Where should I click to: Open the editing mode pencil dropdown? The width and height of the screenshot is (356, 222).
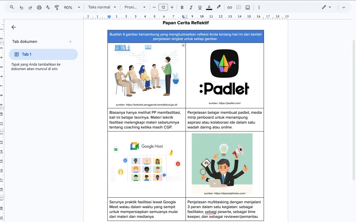tap(326, 7)
